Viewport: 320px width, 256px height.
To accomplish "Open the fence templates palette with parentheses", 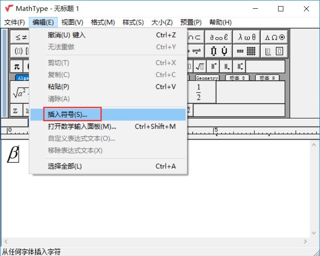I will point(20,51).
